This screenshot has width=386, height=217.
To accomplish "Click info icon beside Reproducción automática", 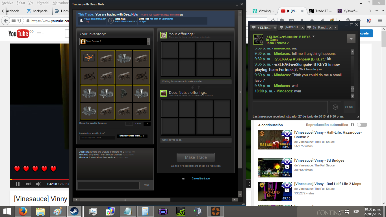I will pos(352,125).
